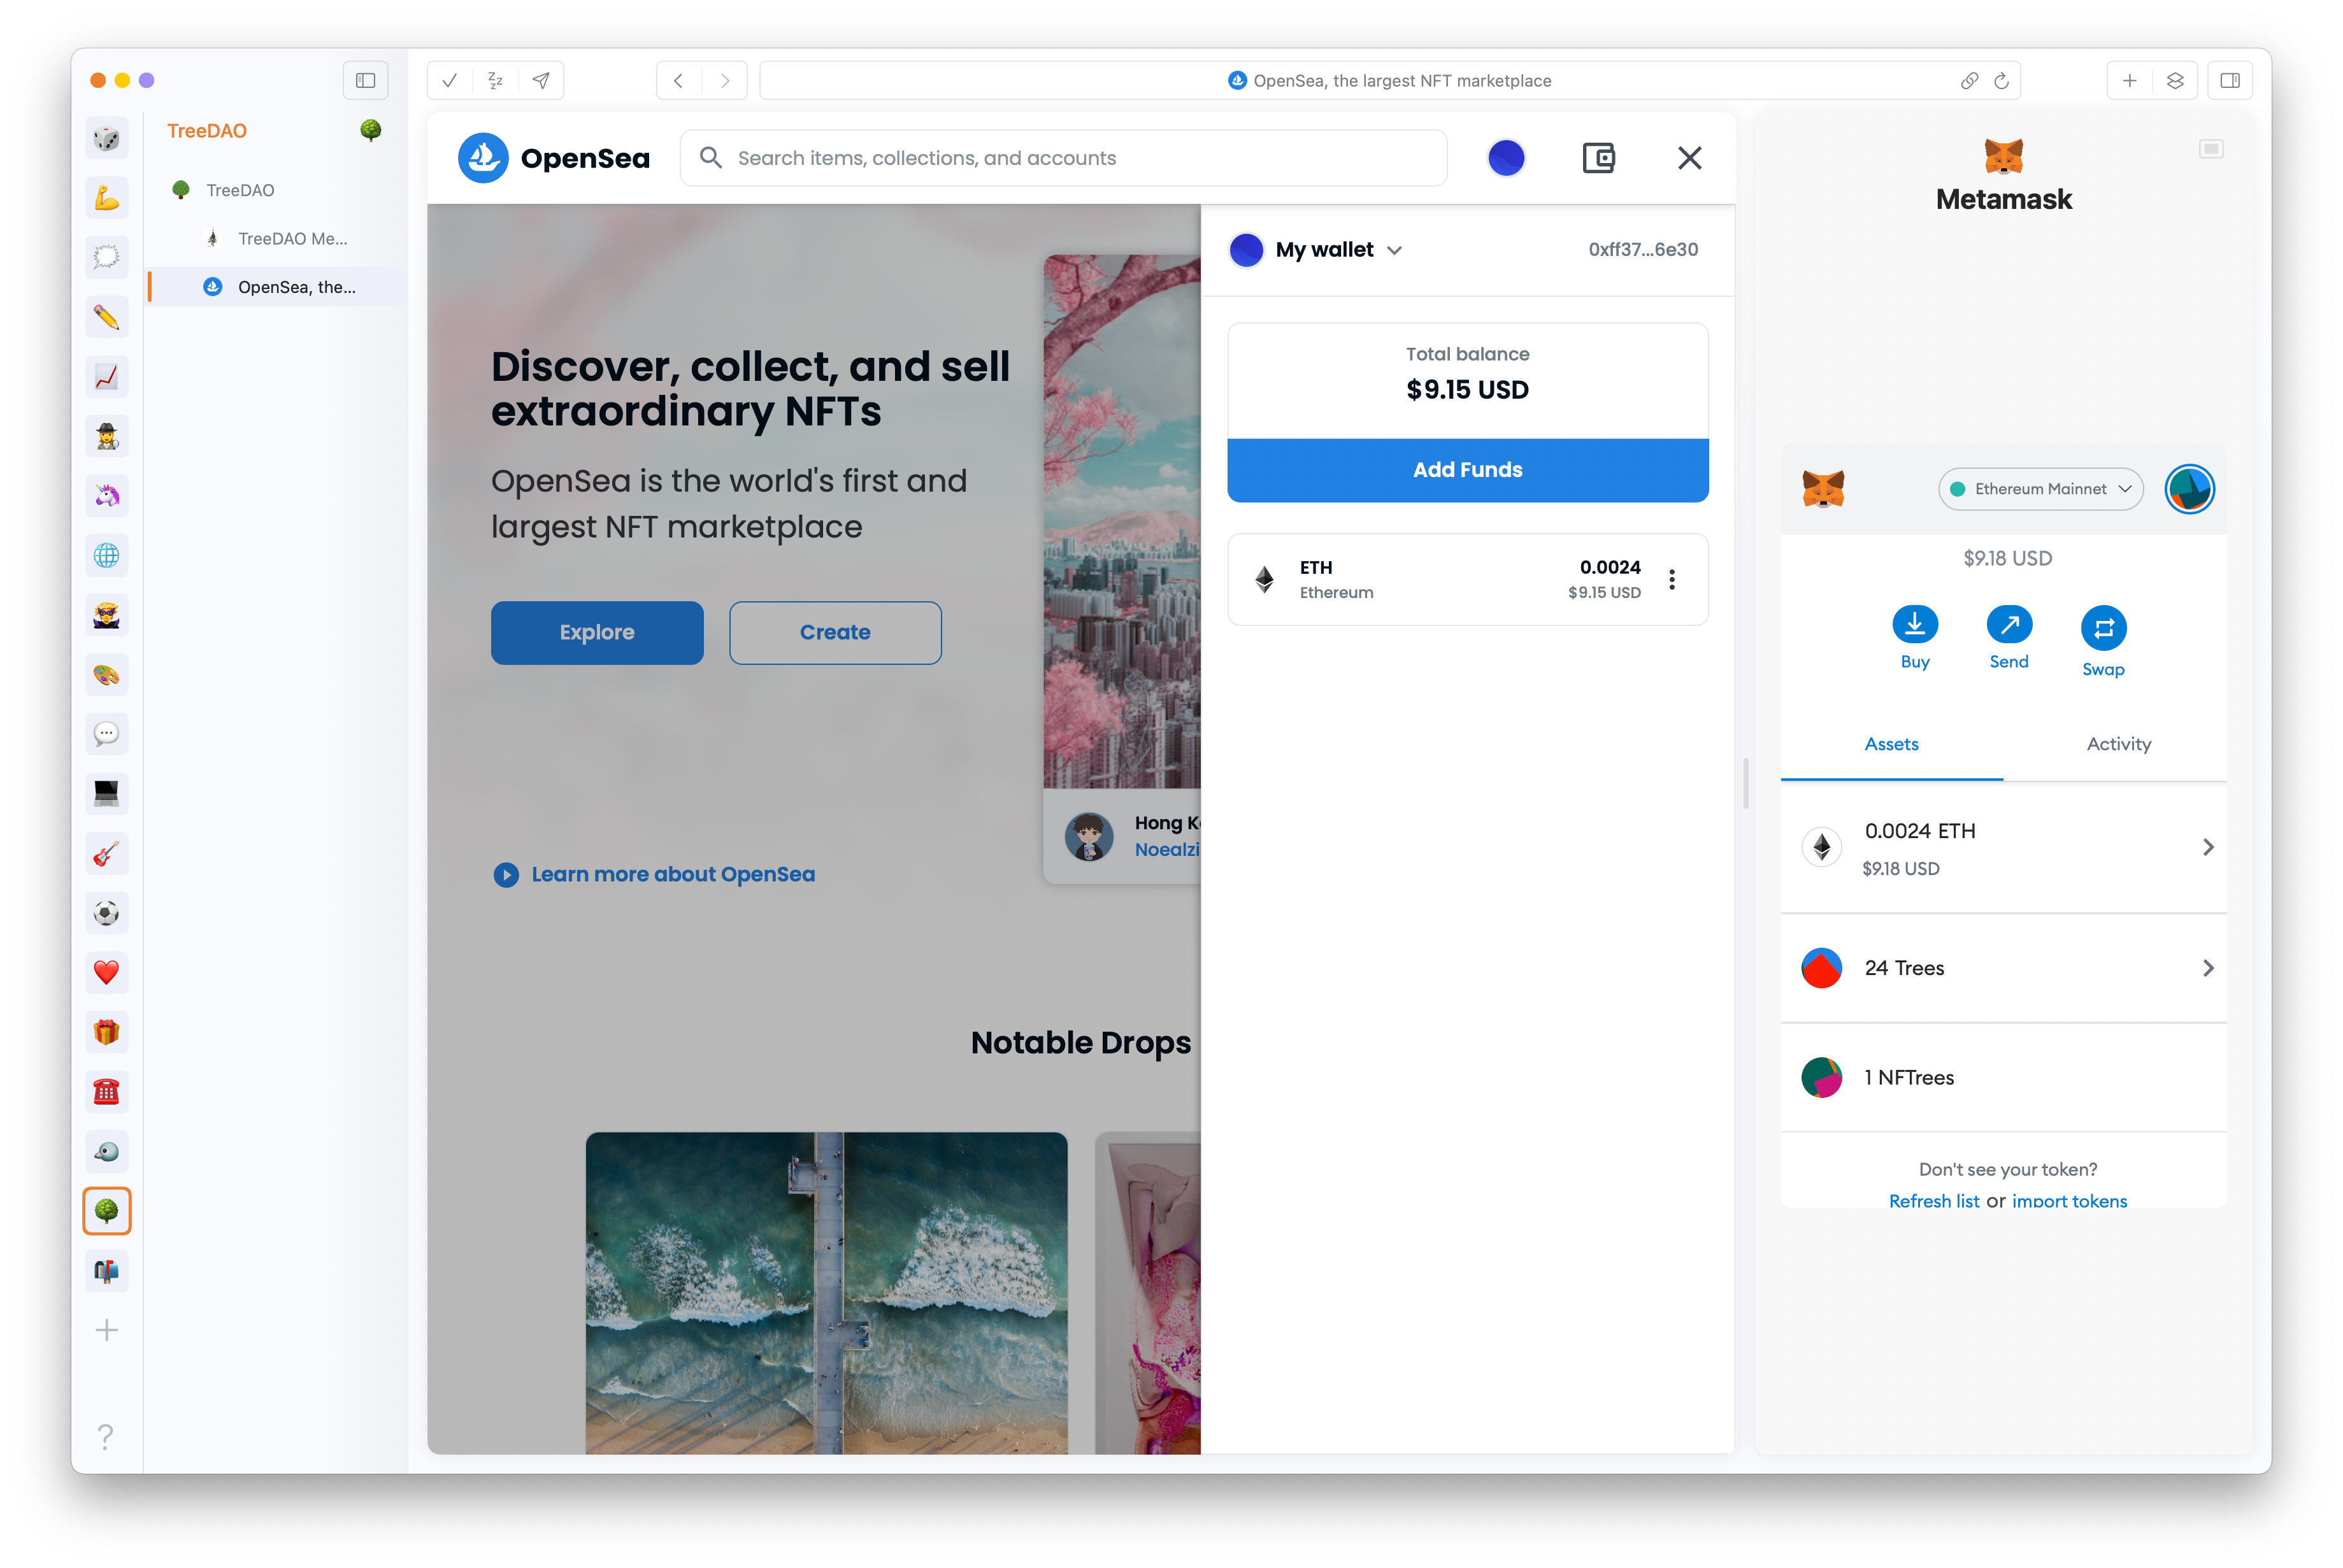2343x1568 pixels.
Task: Click the MetaMask Swap icon
Action: (x=2103, y=628)
